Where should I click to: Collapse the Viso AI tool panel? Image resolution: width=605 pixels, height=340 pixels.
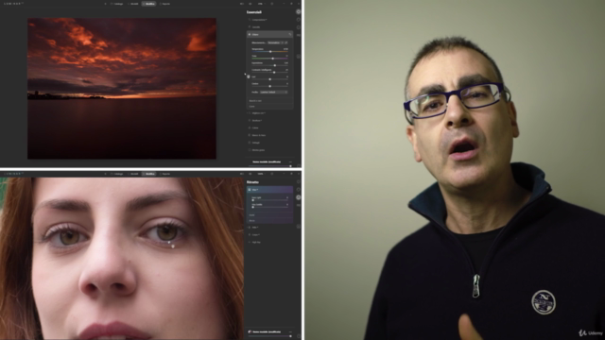(x=269, y=190)
